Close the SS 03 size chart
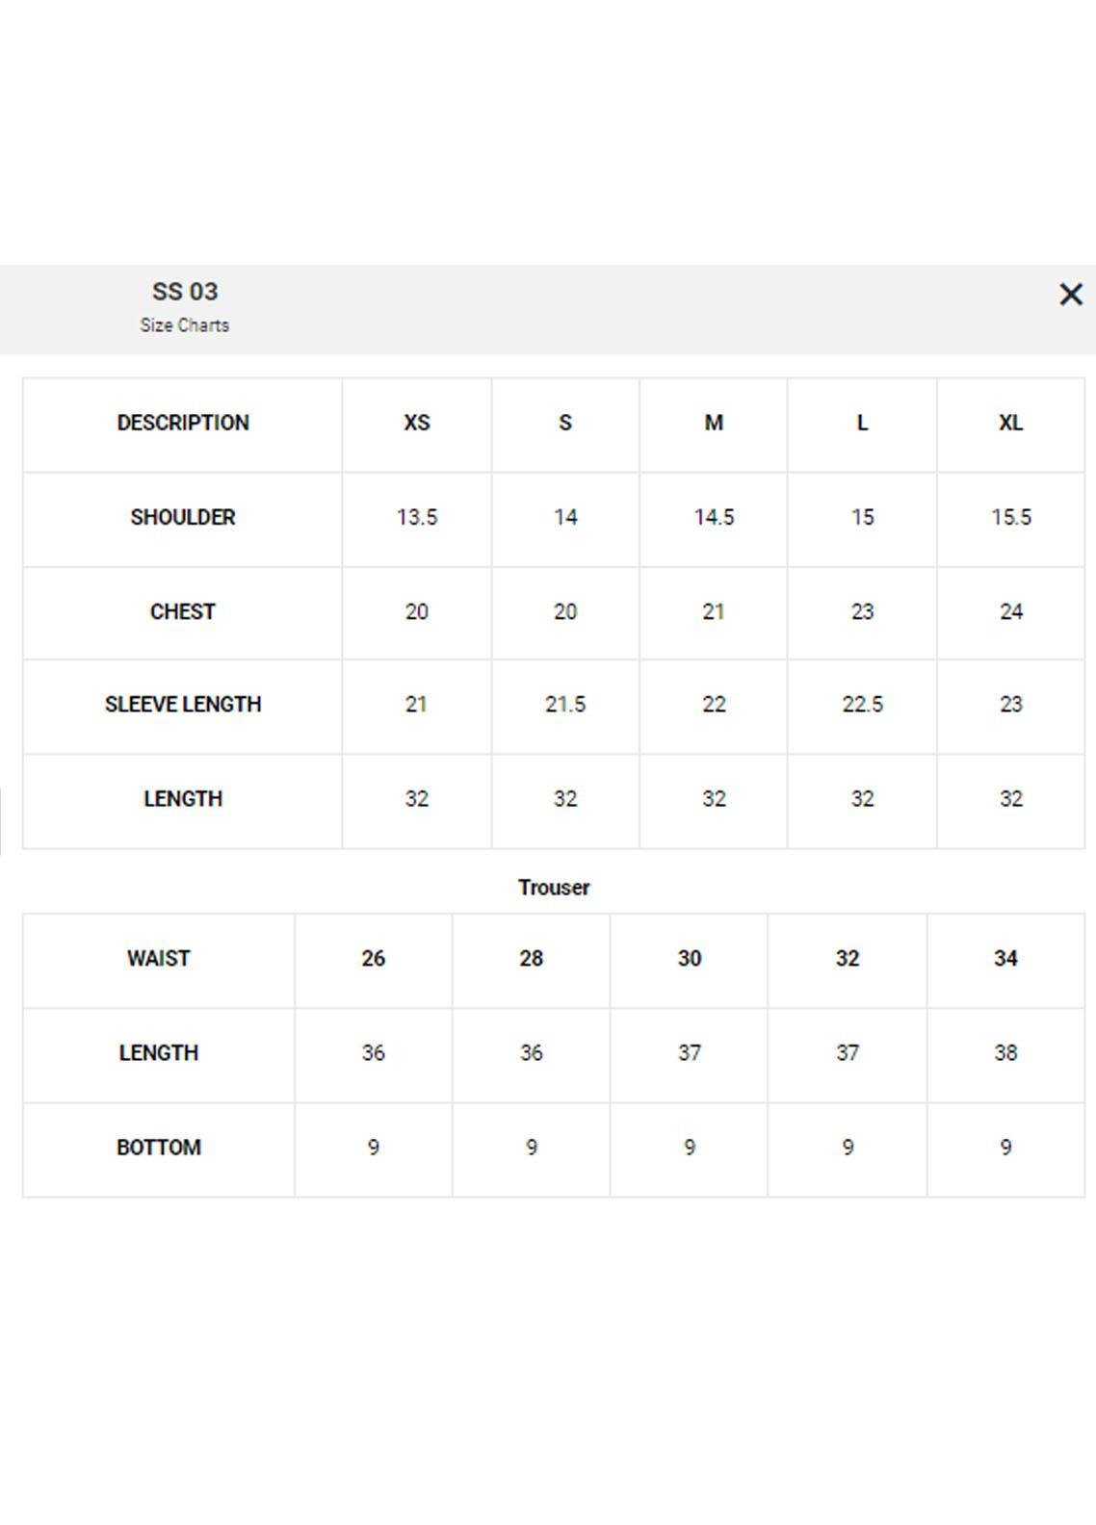Screen dimensions: 1096x1525 pyautogui.click(x=1070, y=295)
